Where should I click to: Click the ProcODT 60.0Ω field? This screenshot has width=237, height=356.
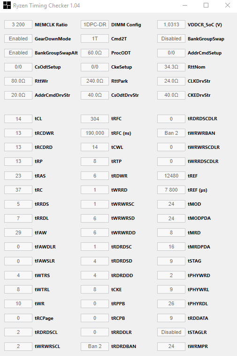click(95, 53)
